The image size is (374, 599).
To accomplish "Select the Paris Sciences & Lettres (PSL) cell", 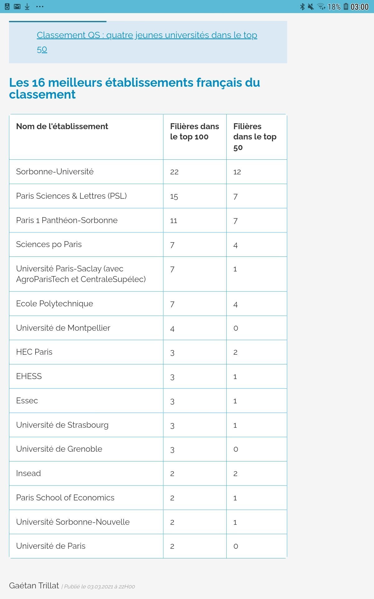I will [x=71, y=196].
